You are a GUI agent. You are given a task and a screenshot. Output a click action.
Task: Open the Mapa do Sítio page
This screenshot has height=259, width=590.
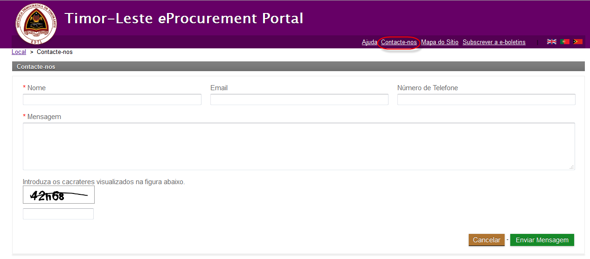(x=440, y=42)
